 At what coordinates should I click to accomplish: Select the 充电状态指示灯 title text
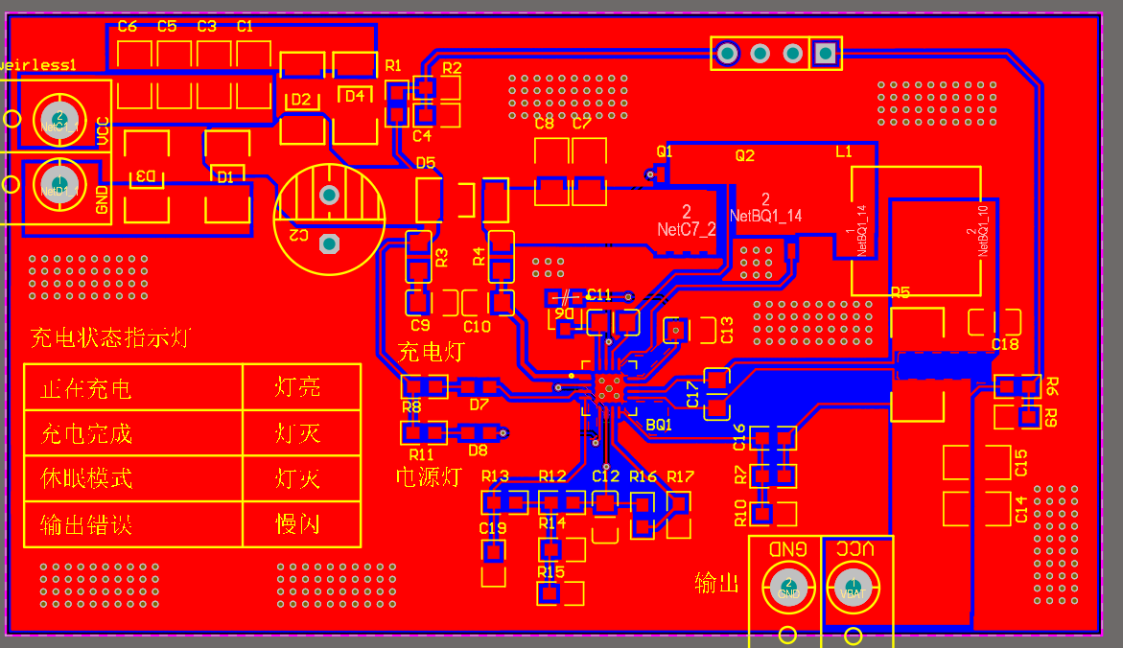click(x=109, y=337)
